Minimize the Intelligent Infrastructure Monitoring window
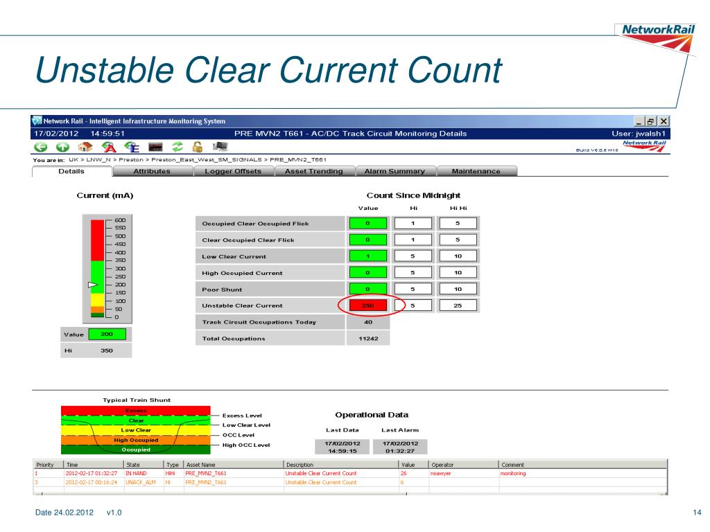710x532 pixels. pos(639,121)
